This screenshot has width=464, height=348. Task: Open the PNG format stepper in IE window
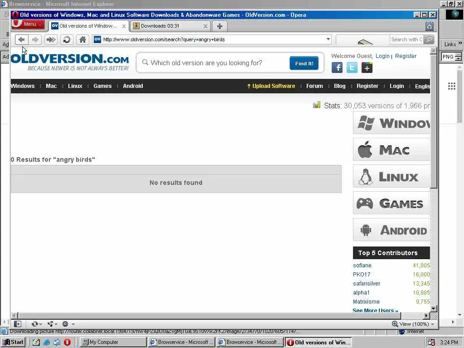(458, 57)
